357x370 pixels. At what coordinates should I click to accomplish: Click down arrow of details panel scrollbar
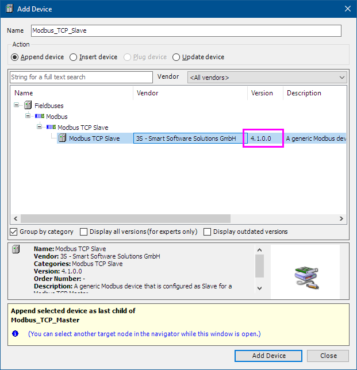click(x=259, y=288)
